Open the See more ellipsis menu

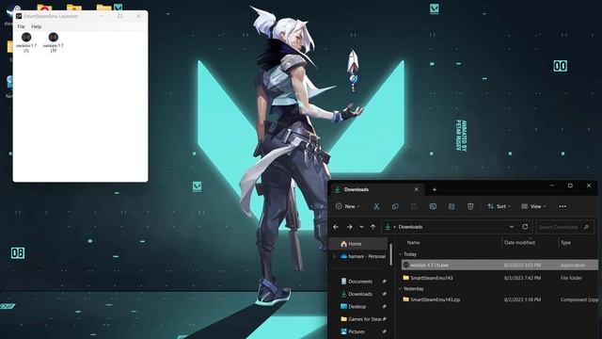coord(562,206)
